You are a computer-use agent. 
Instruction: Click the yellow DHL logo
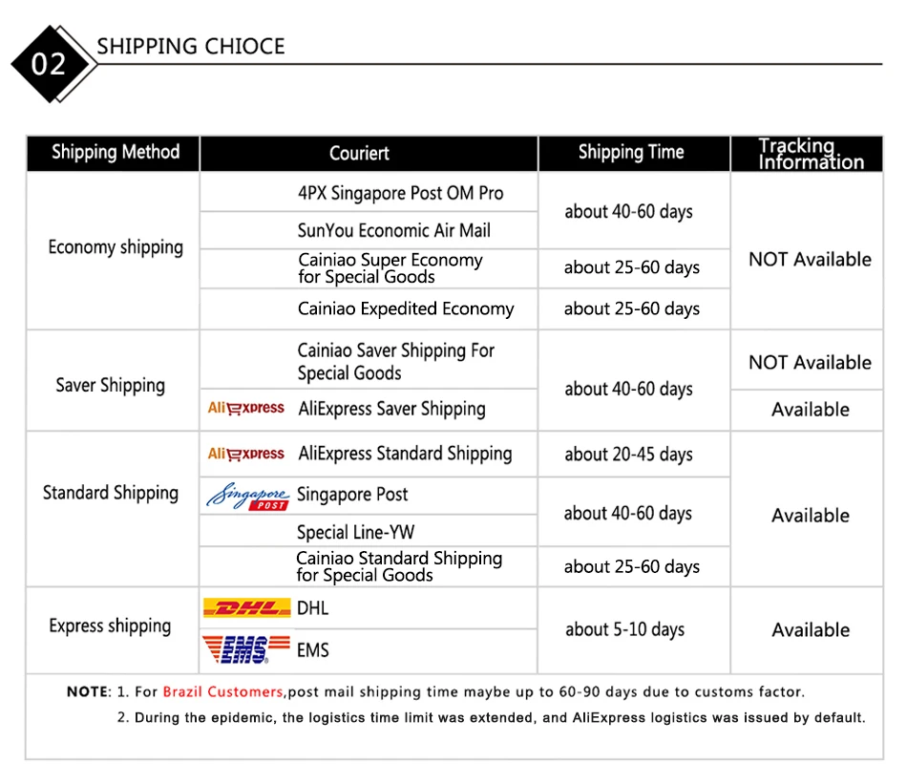click(246, 608)
